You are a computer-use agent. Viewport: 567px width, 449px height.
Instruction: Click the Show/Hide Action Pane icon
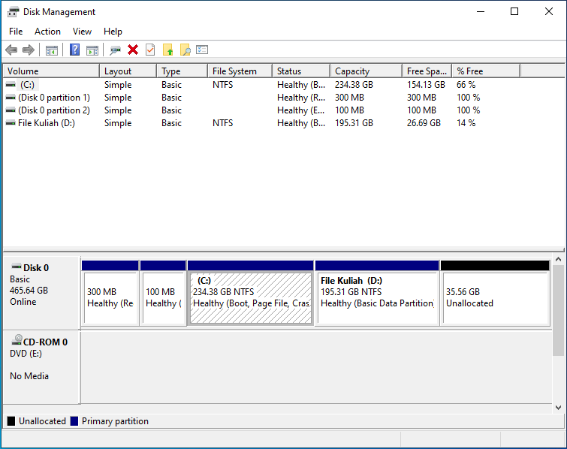[92, 50]
